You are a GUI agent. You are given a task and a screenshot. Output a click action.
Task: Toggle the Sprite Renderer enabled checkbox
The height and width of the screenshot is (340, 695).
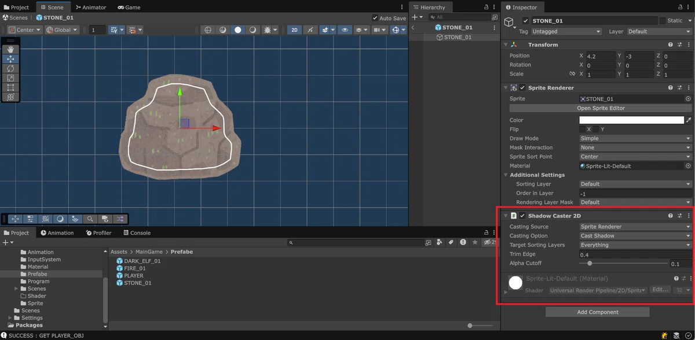pos(522,88)
